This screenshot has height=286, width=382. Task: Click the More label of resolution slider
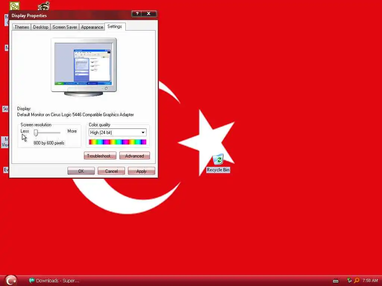(72, 131)
